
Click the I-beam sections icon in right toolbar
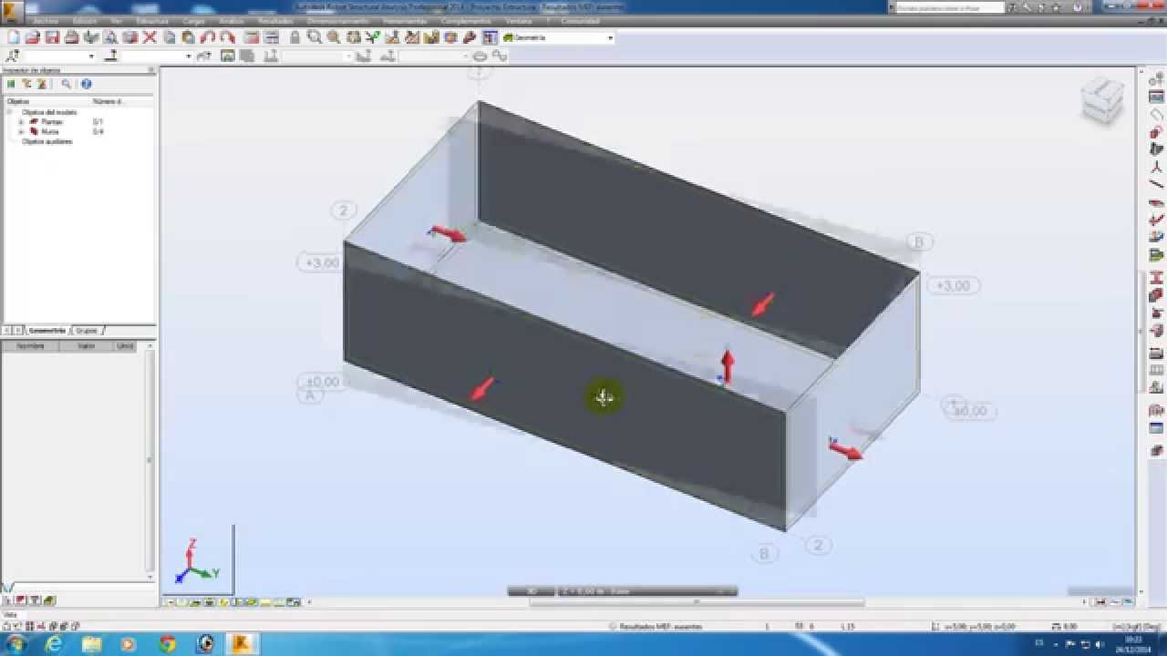tap(1156, 278)
